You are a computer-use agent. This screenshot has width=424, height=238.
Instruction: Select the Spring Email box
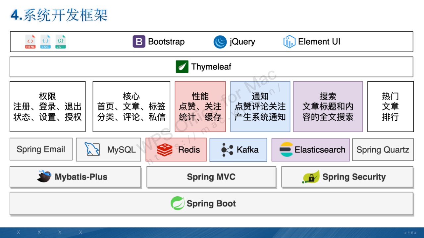coord(41,149)
